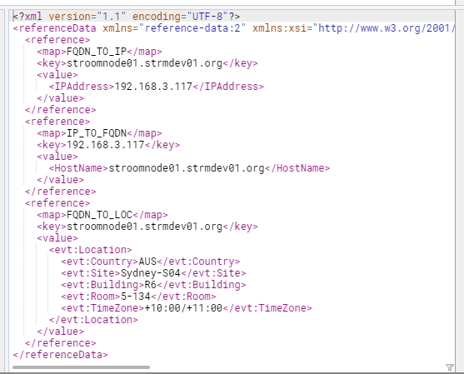This screenshot has width=464, height=374.
Task: Click the key value 192.168.3.117
Action: pos(106,145)
